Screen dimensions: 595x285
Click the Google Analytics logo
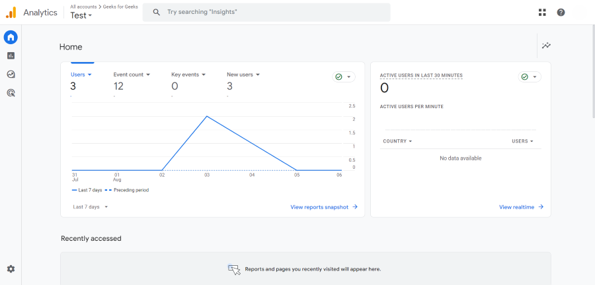click(11, 13)
